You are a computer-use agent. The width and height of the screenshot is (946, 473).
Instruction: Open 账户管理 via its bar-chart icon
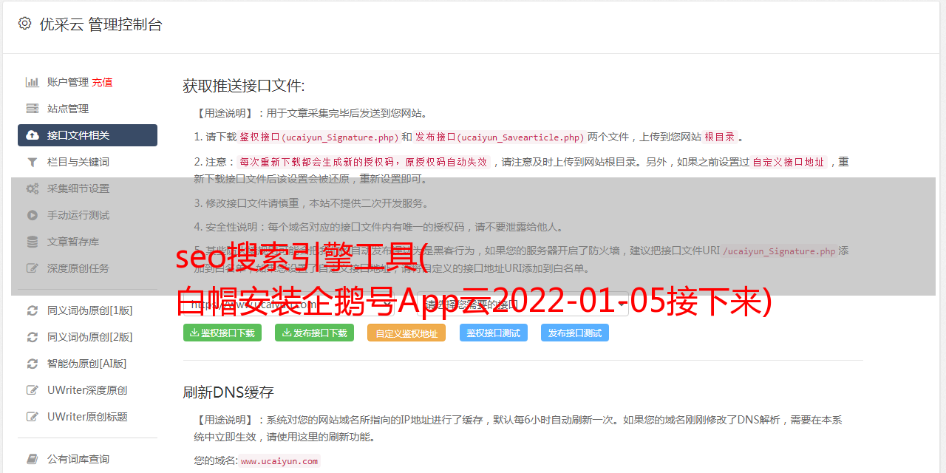pos(33,82)
